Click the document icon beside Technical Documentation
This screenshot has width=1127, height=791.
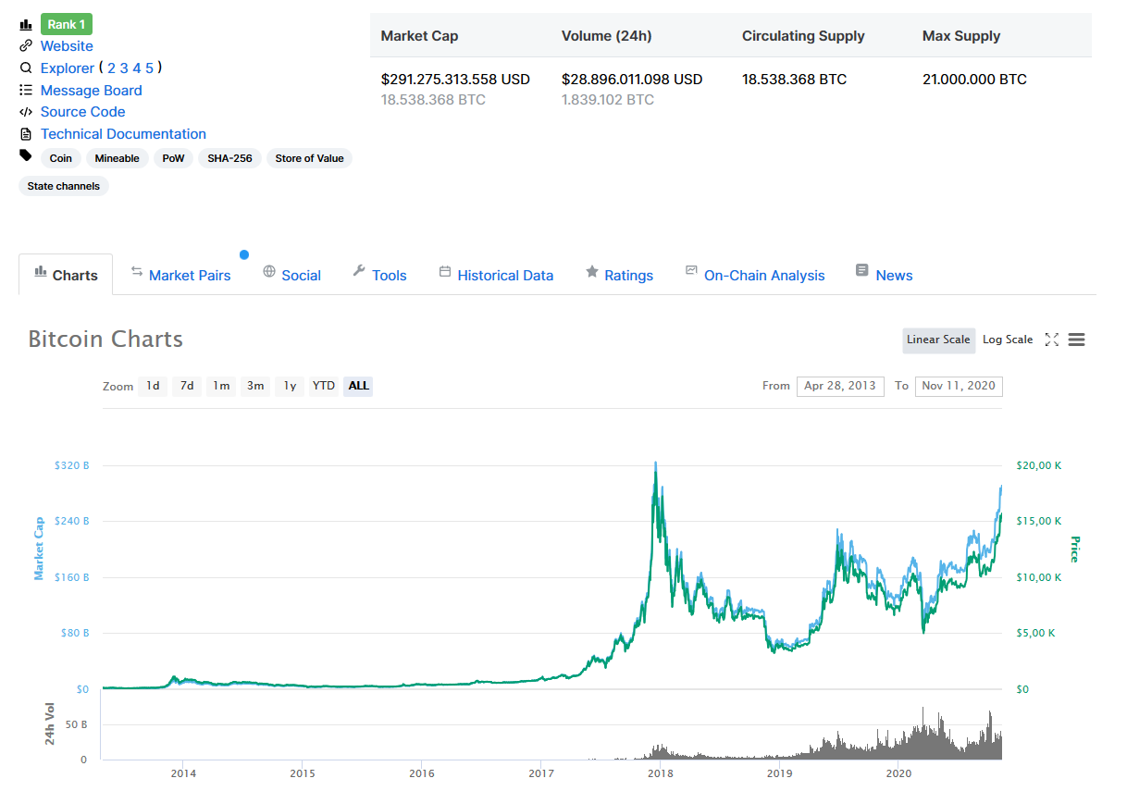point(26,134)
